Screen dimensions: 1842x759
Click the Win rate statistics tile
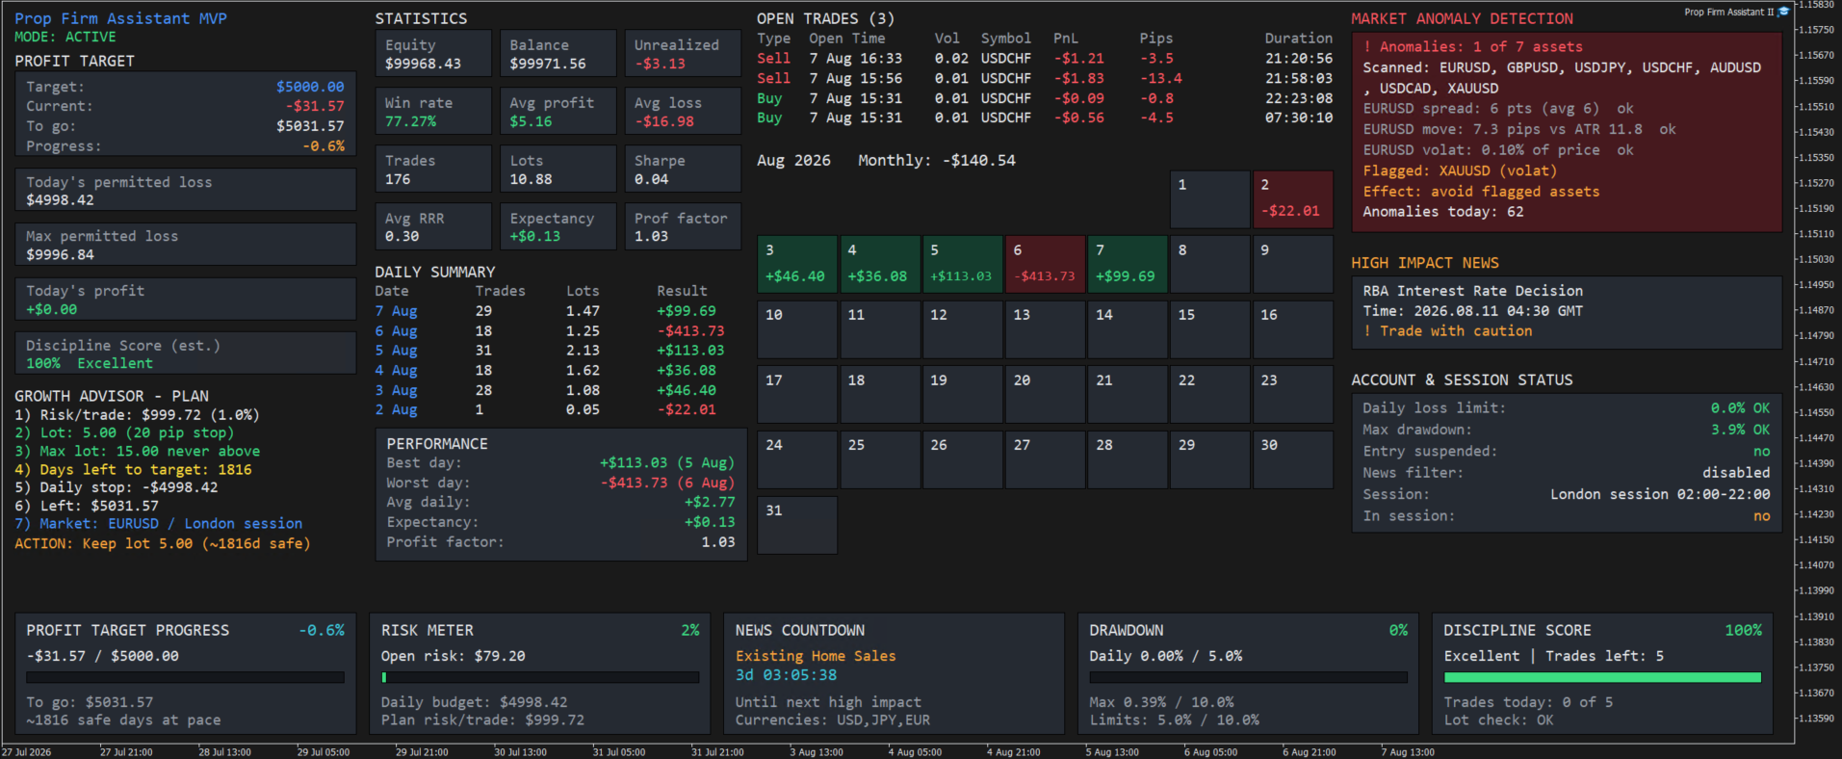[433, 112]
